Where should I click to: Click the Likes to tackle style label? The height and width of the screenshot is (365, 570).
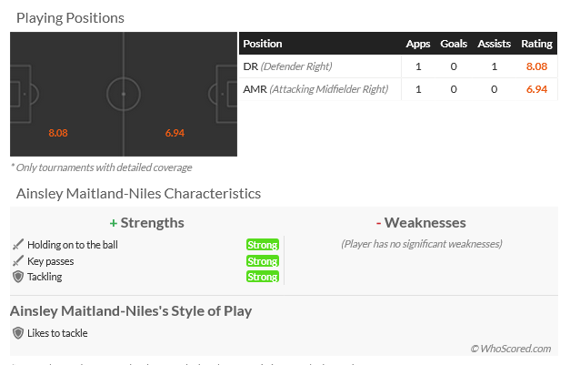pos(57,333)
